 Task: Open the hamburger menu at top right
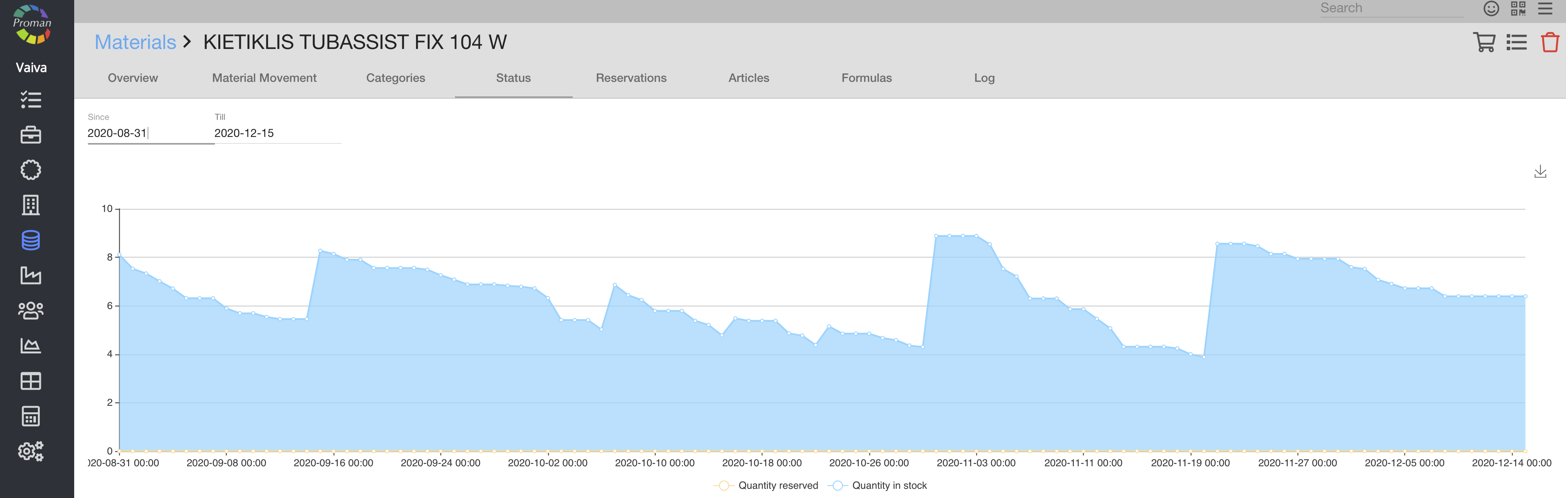pyautogui.click(x=1545, y=8)
